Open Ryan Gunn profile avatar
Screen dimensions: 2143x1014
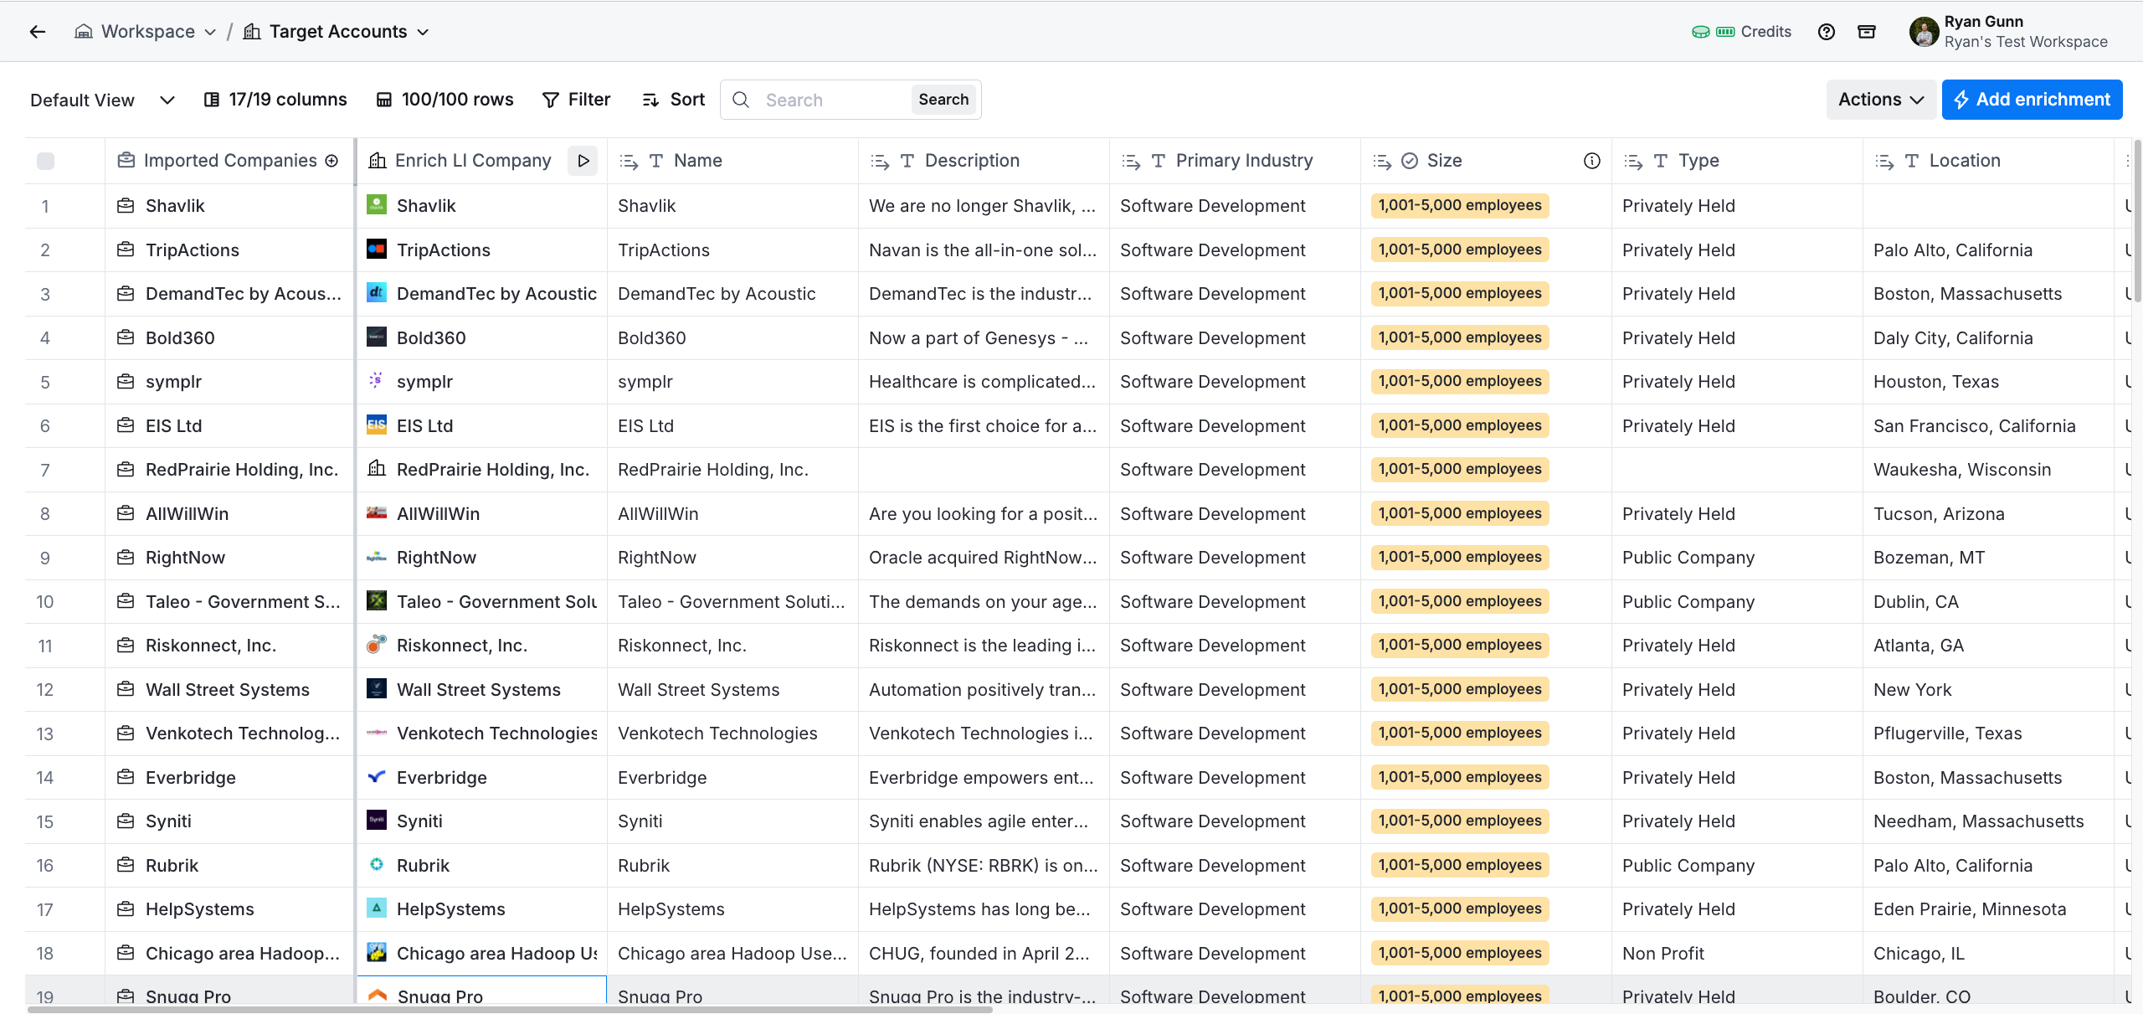1924,32
